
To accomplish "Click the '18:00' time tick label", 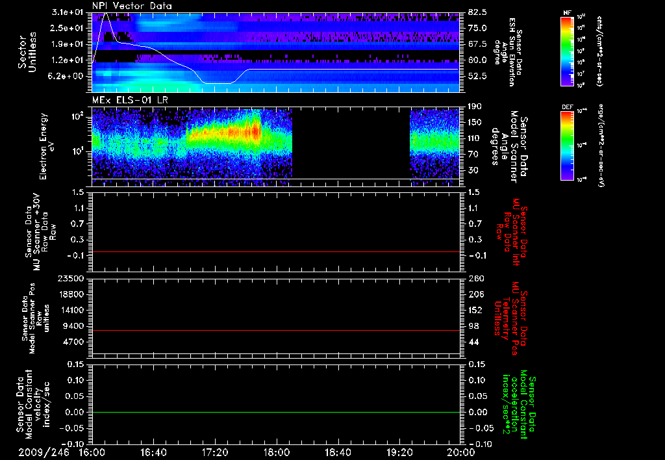I will (x=276, y=452).
